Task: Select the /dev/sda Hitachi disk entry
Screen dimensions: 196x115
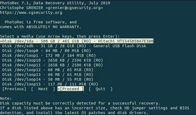Action: pos(77,41)
